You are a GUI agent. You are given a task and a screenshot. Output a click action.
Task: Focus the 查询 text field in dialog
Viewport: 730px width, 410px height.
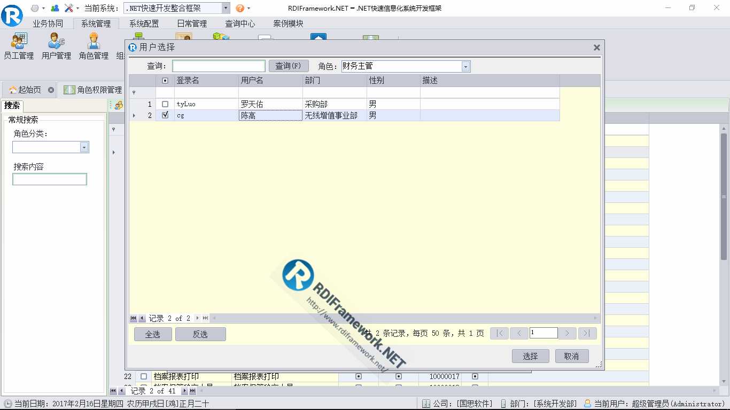click(x=219, y=66)
